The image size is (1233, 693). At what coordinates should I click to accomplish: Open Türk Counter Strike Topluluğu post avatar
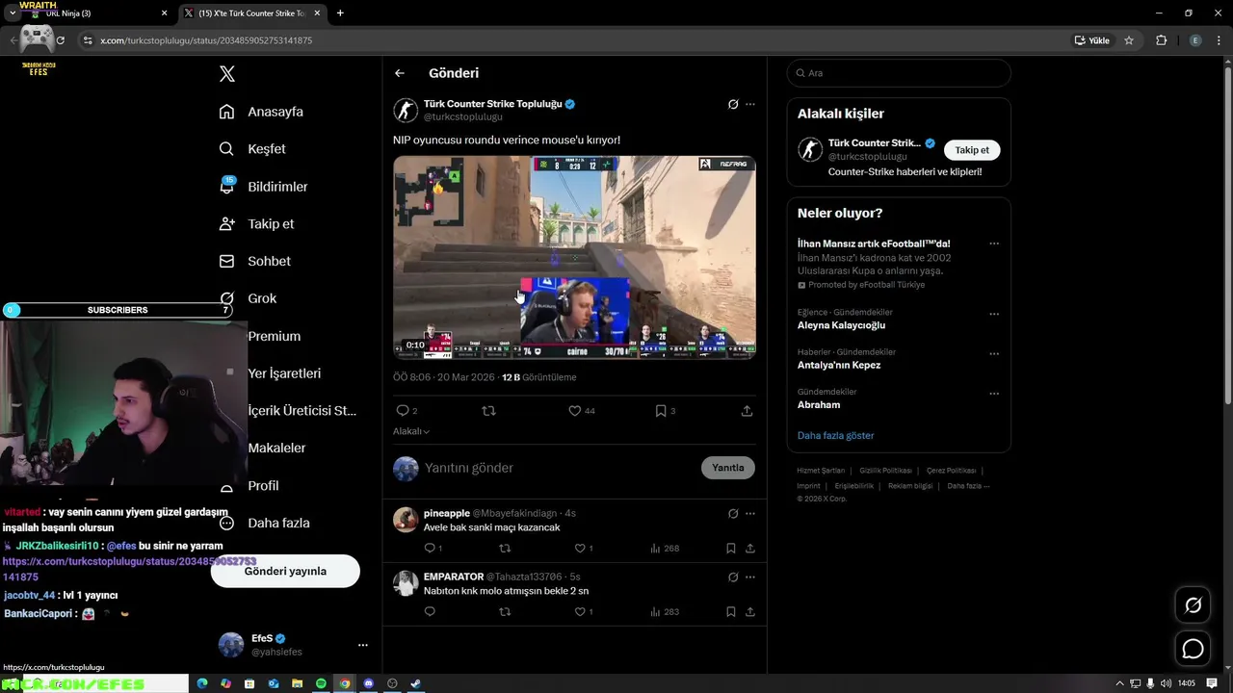pos(406,110)
